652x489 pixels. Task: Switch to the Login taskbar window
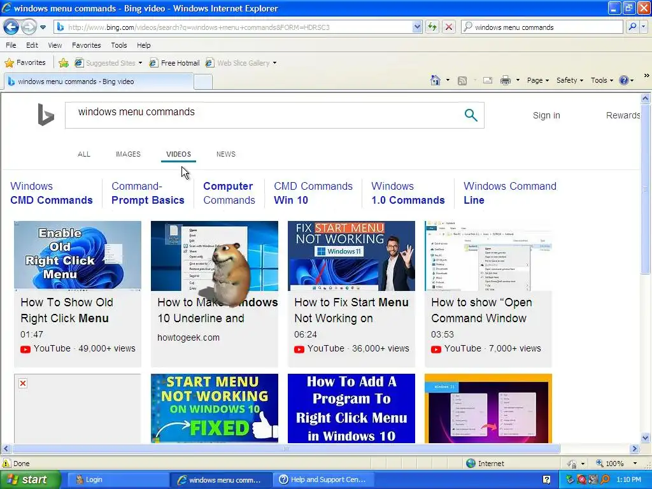pos(117,480)
